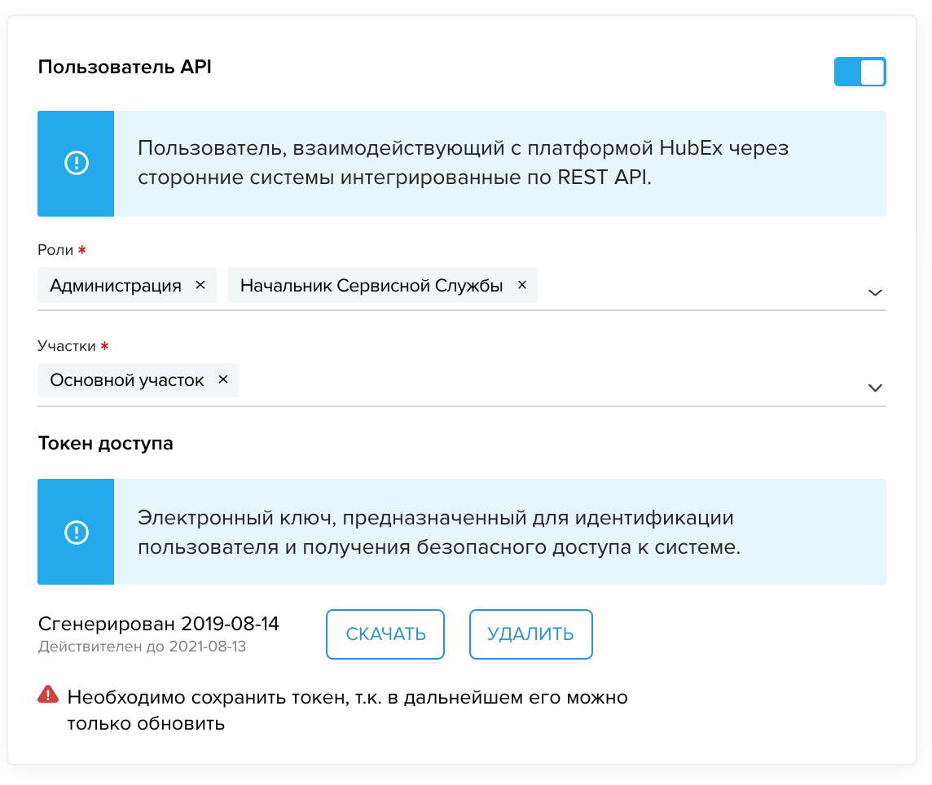Click the red warning triangle icon

click(48, 695)
